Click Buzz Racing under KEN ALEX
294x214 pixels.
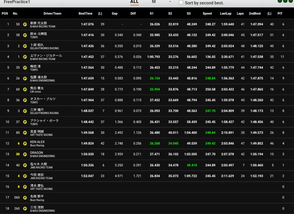click(37, 146)
